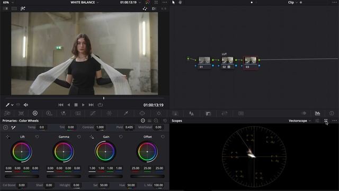Viewport: 339px width, 191px height.
Task: Play the clip forward
Action: click(83, 105)
